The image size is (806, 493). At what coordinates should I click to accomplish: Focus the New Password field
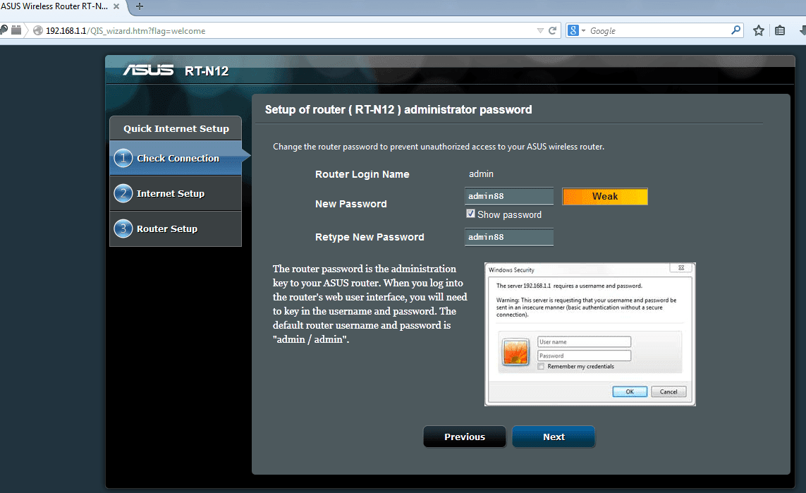[509, 196]
